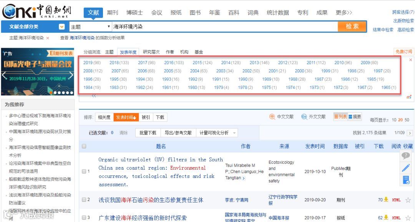This screenshot has width=415, height=222.
Task: Select the 文献 tab
Action: [93, 12]
